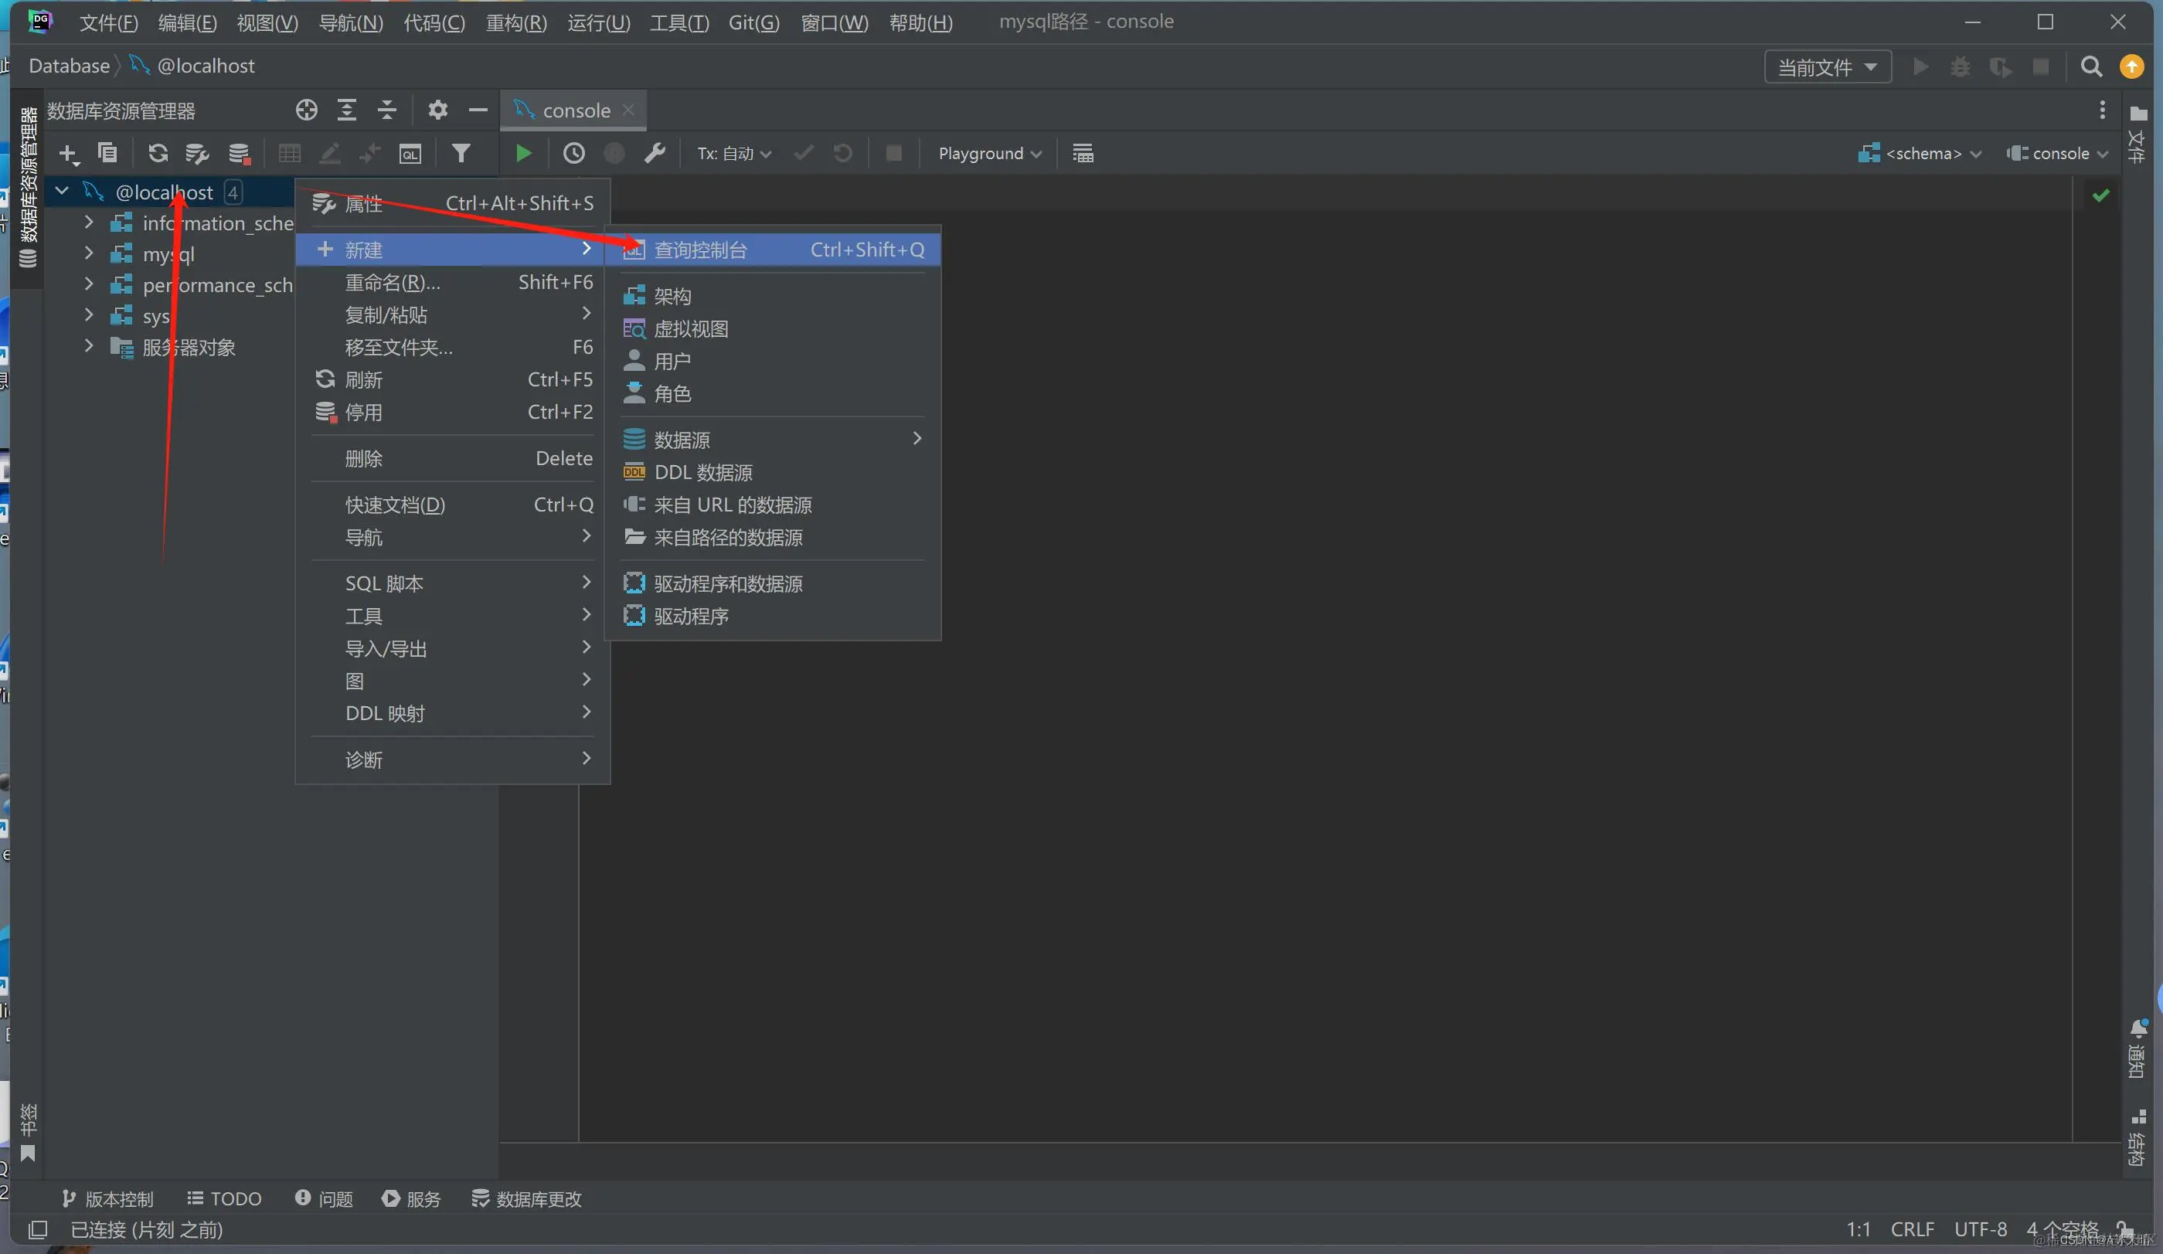Open database explorer gear settings
Screen dimensions: 2163x1254
click(437, 110)
